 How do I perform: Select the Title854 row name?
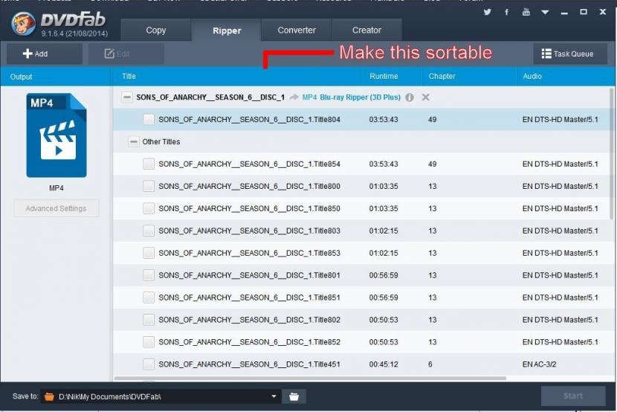[250, 164]
